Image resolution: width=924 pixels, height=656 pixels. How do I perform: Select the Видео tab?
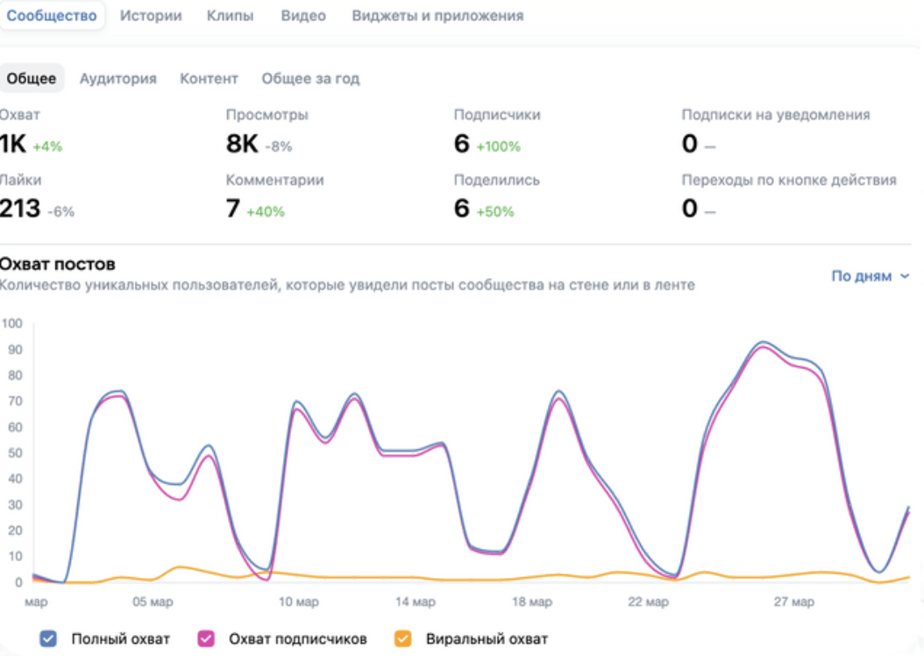(x=303, y=16)
